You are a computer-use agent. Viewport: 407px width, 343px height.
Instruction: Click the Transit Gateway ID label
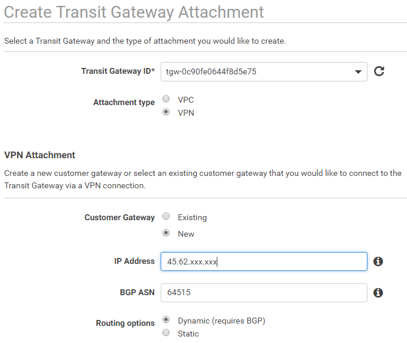118,71
